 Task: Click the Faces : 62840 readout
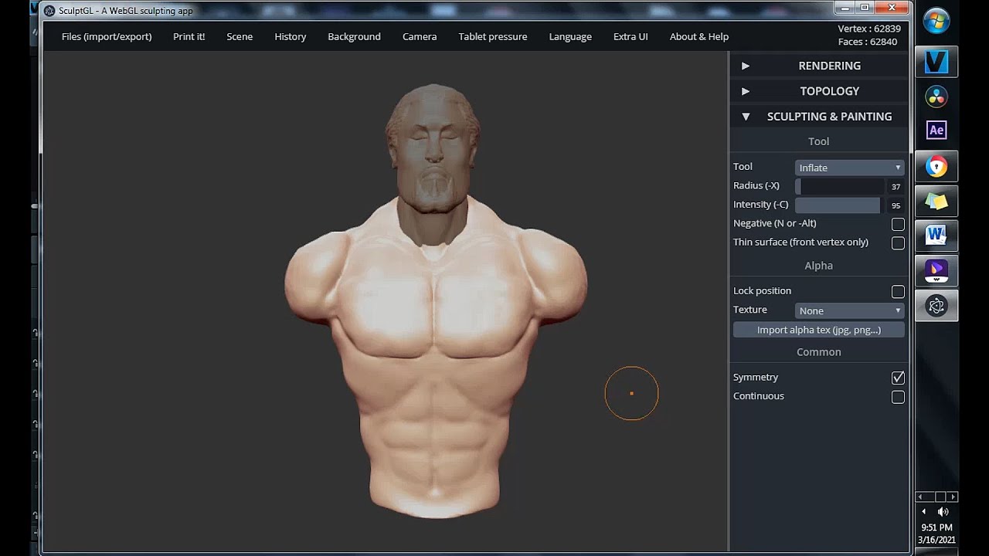point(868,42)
